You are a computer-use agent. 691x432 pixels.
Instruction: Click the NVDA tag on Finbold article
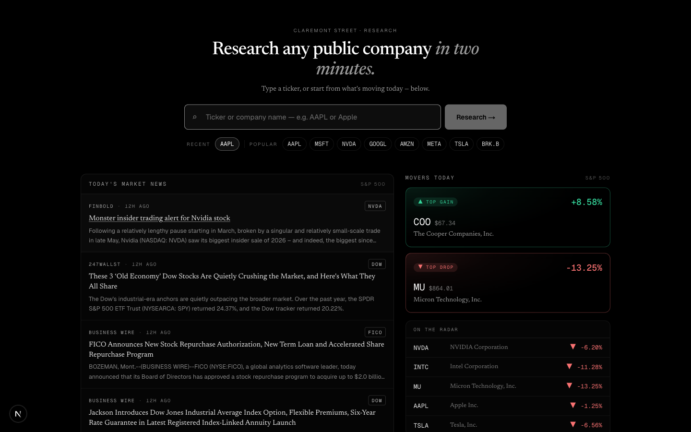pos(375,206)
